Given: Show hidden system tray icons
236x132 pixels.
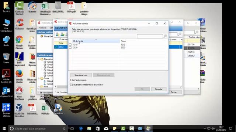Looking at the screenshot, I should pos(205,129).
